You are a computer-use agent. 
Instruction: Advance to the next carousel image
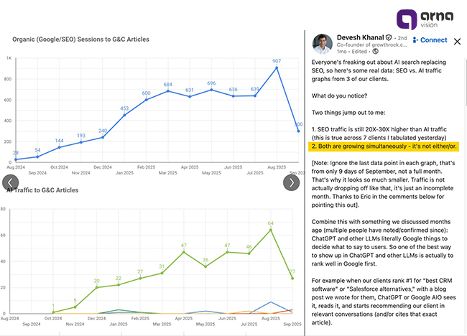(291, 182)
